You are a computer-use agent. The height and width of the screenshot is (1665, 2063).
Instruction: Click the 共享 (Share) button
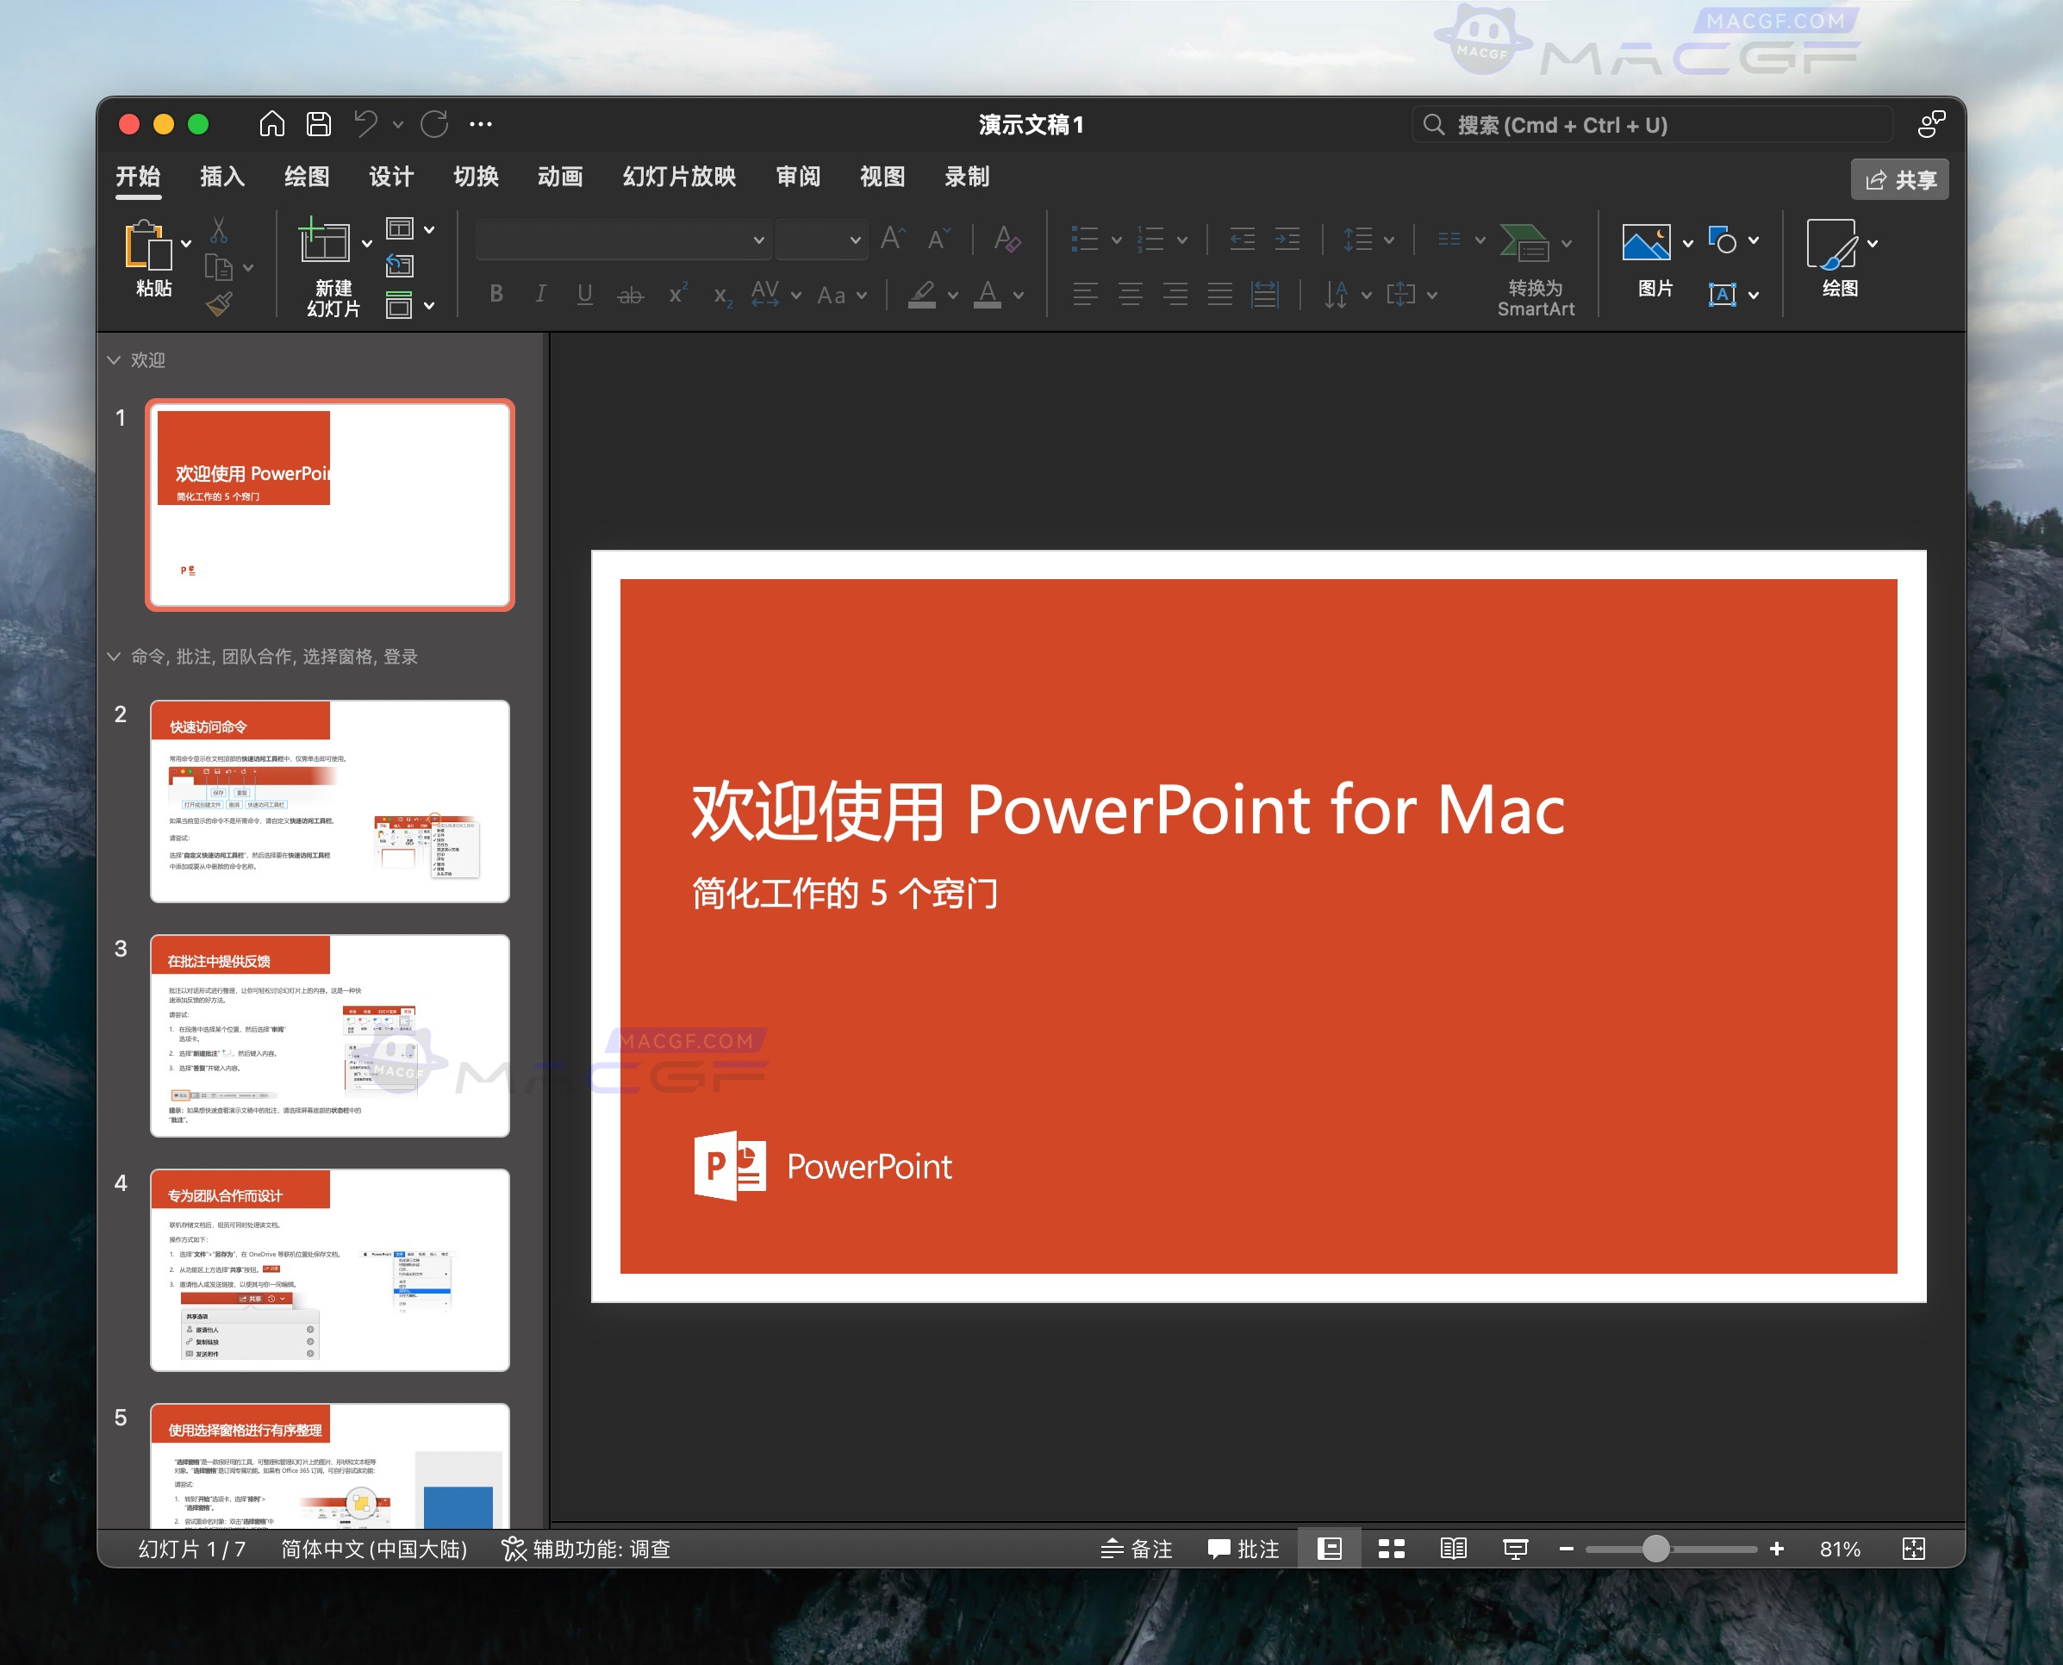click(x=1899, y=178)
